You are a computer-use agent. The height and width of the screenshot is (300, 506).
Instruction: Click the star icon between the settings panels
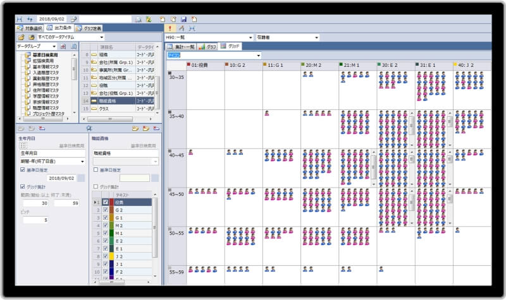(x=89, y=128)
